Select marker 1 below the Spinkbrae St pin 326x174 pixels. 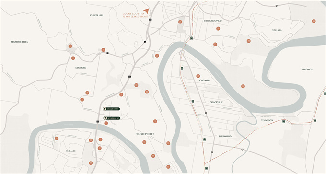coord(106,123)
